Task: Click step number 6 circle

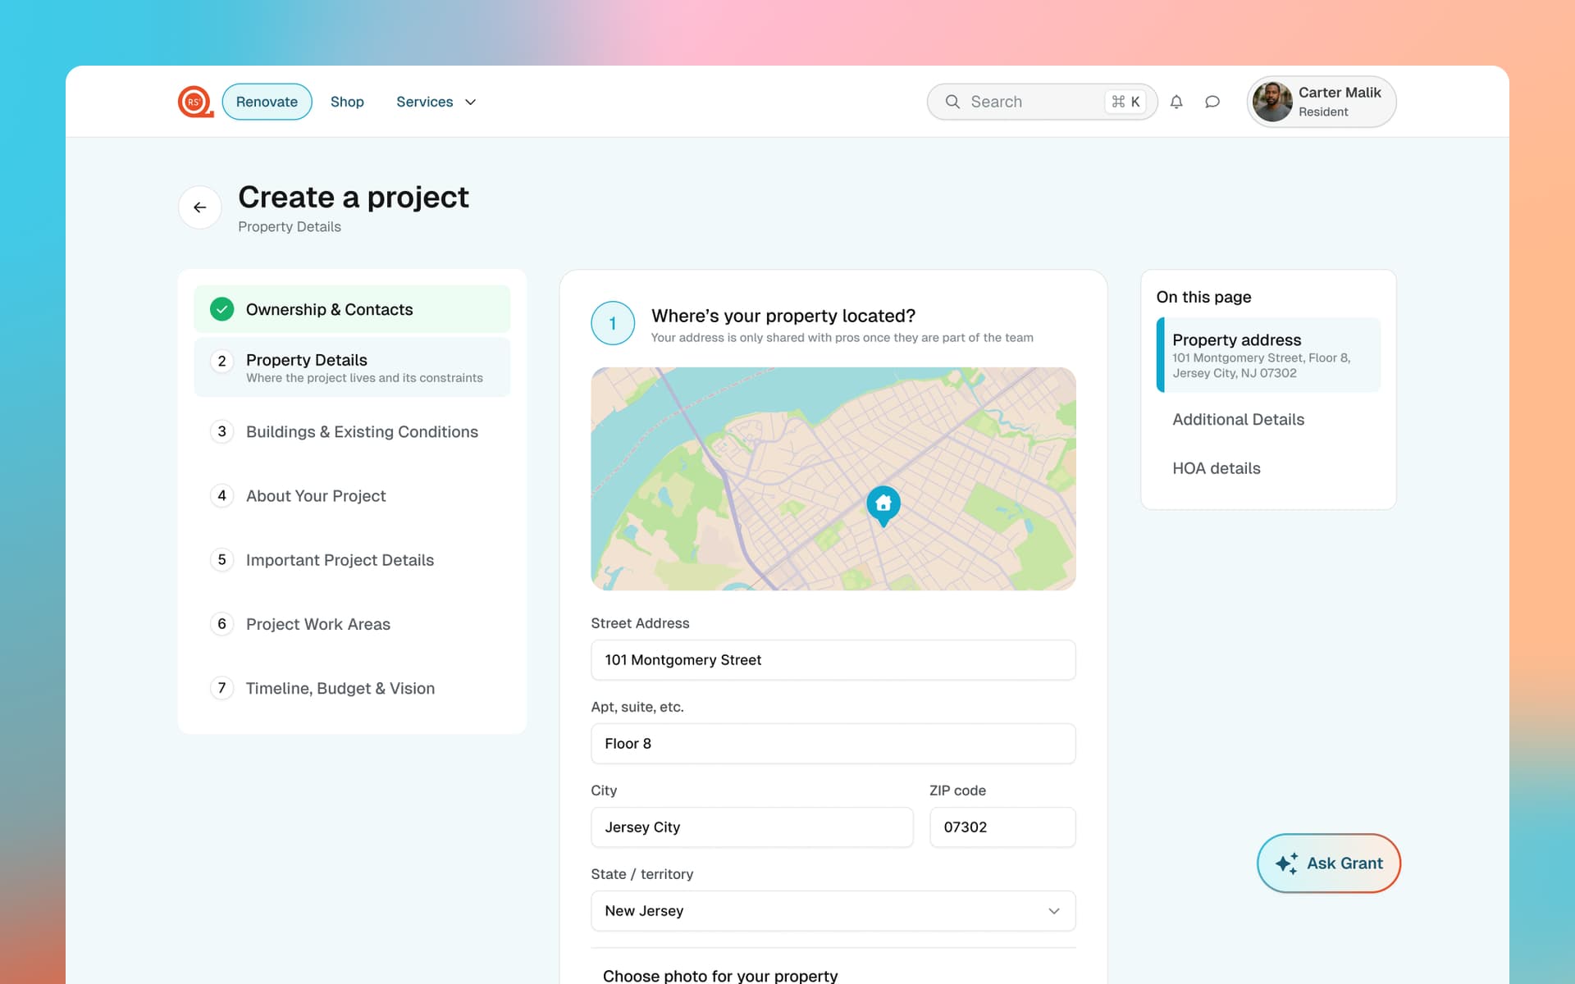Action: tap(221, 623)
